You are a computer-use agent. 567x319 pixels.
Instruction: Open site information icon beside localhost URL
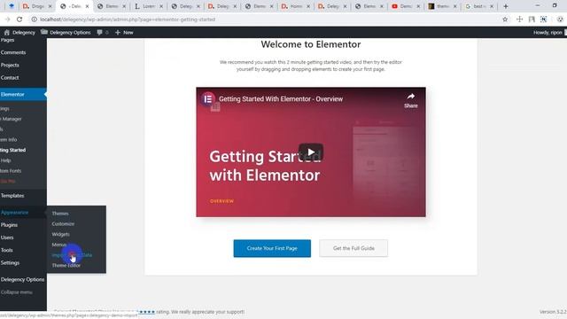(x=34, y=19)
